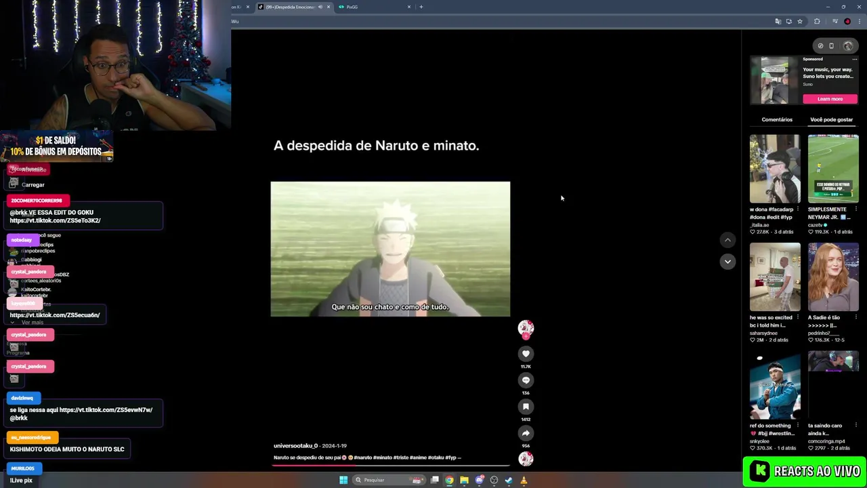Open the 'ta saindo caro ainda k...' video thumbnail
The height and width of the screenshot is (488, 867).
coord(833,385)
